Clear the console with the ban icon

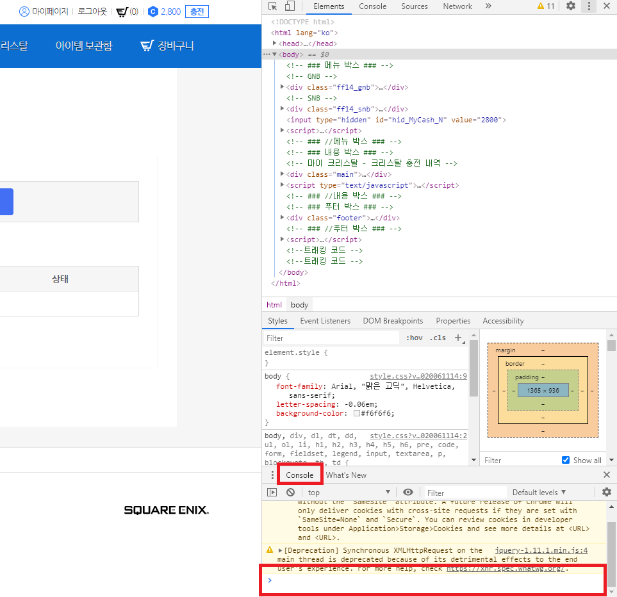coord(290,493)
